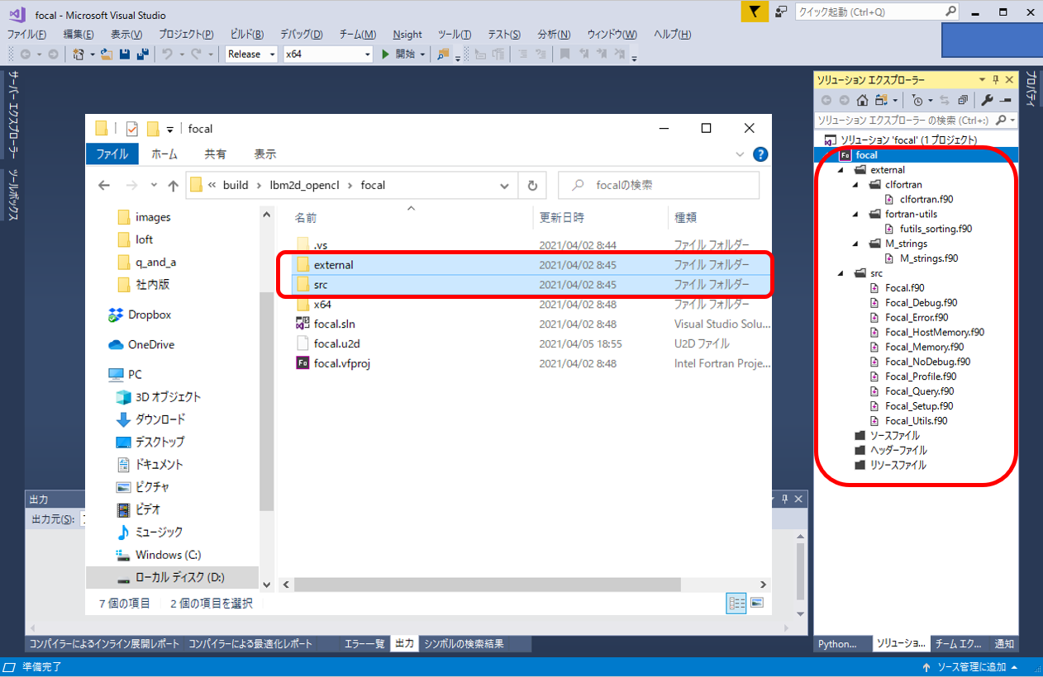The height and width of the screenshot is (677, 1043).
Task: Click the Up arrow in File Explorer navigation
Action: click(x=173, y=186)
